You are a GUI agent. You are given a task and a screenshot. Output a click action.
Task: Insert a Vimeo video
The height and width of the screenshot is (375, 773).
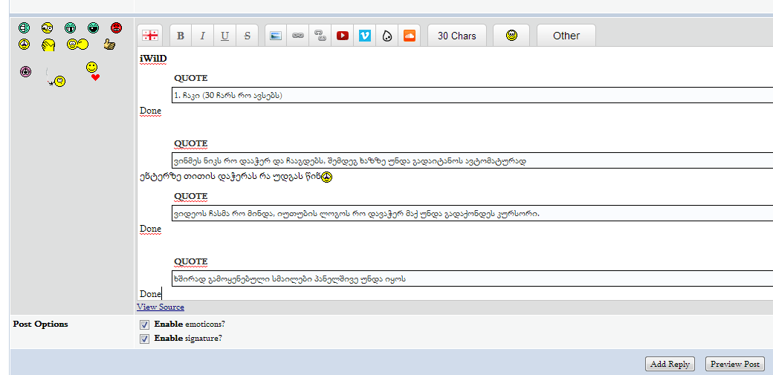(364, 36)
